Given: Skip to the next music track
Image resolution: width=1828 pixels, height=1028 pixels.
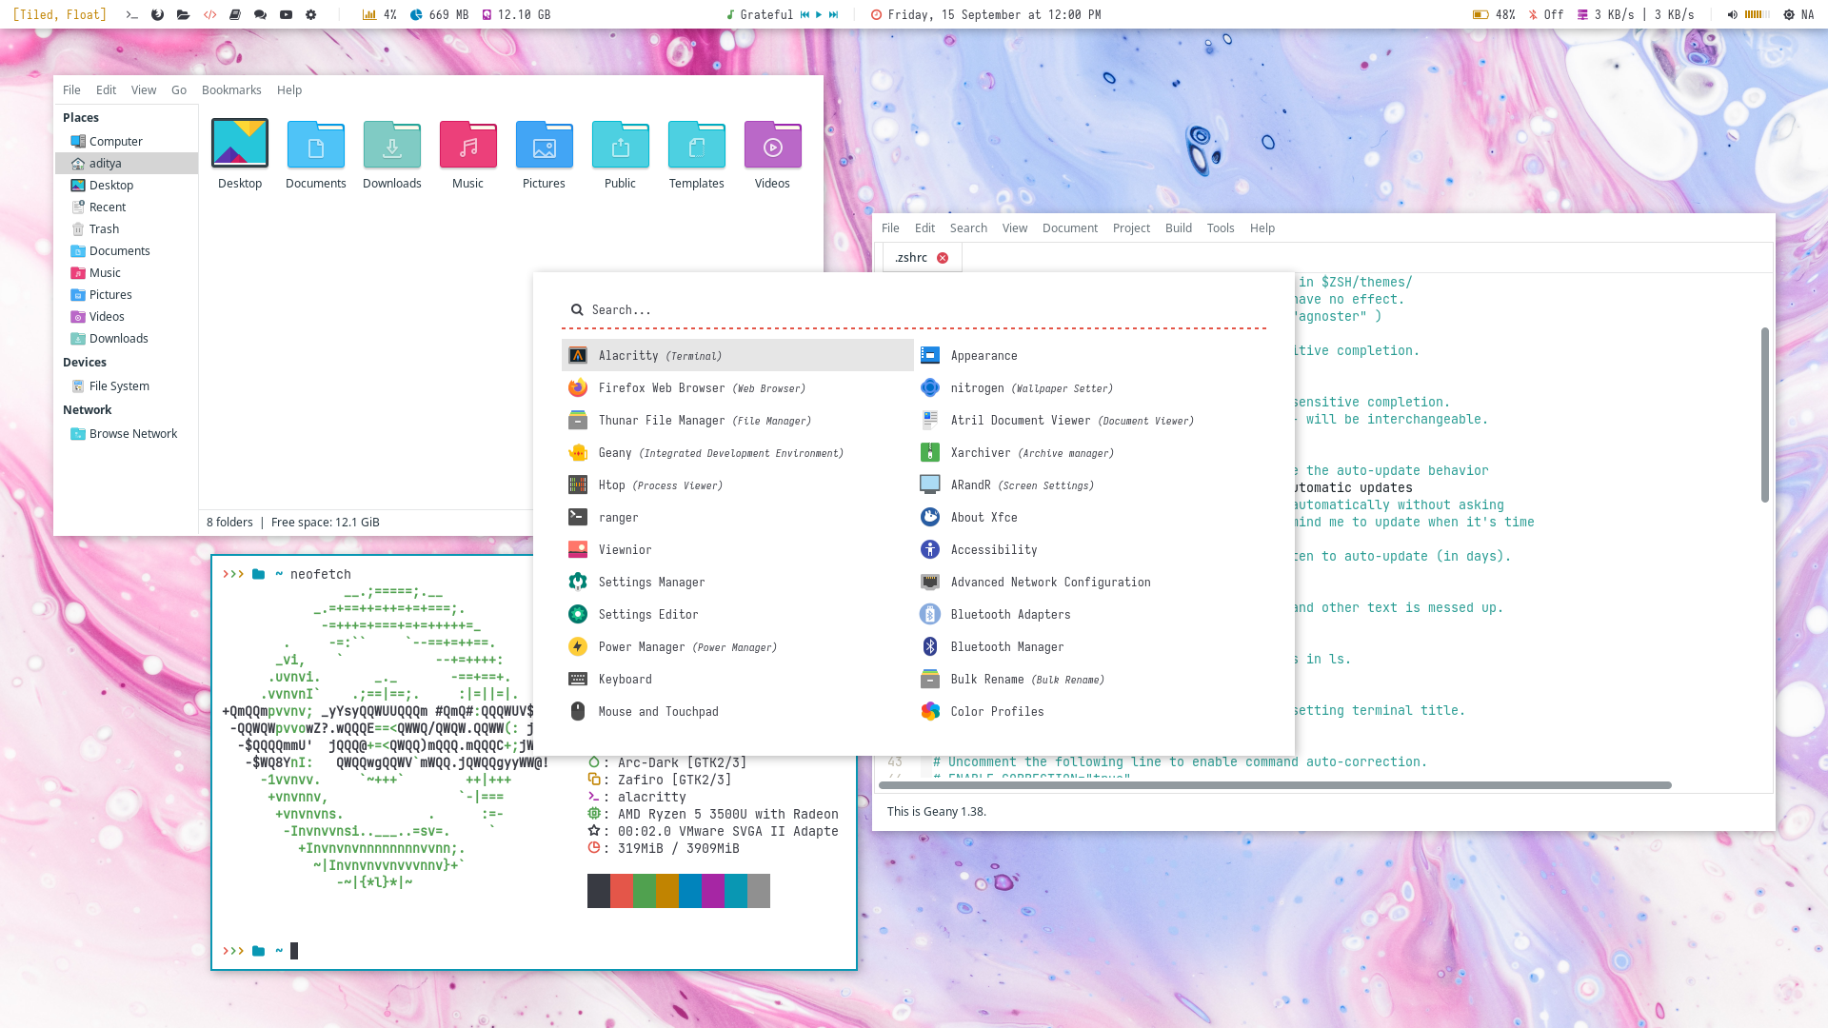Looking at the screenshot, I should pyautogui.click(x=834, y=14).
